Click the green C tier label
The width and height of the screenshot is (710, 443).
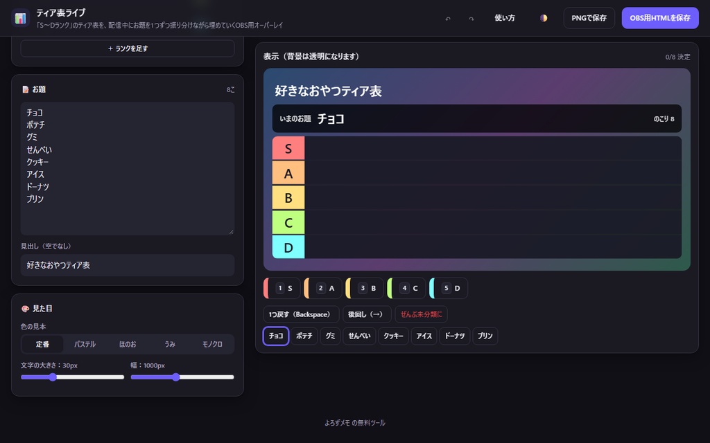point(288,222)
